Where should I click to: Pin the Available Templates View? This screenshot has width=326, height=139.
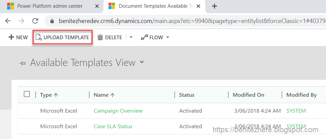pyautogui.click(x=22, y=63)
